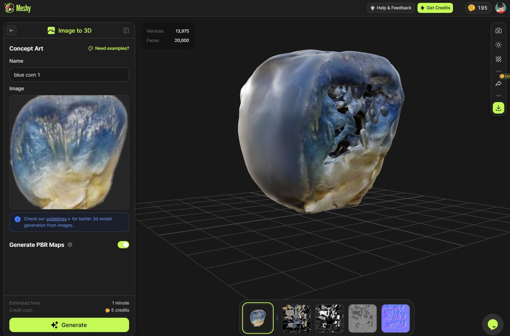Click the credits balance showing 195

tap(478, 8)
